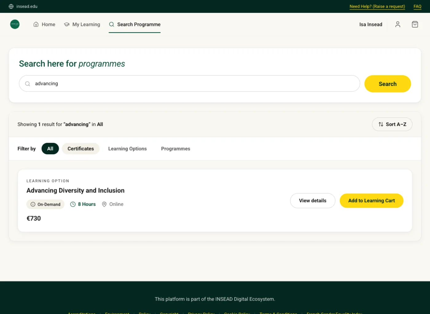The width and height of the screenshot is (430, 314).
Task: Click the insead.edu site label
Action: click(x=27, y=6)
